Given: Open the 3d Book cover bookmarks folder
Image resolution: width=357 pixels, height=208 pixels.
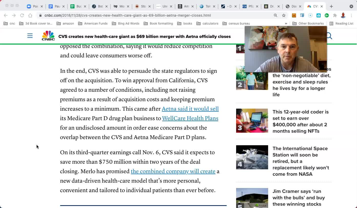Looking at the screenshot, I should point(36,24).
